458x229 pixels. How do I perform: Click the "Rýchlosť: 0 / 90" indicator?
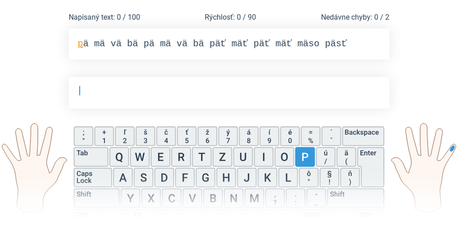[x=230, y=17]
